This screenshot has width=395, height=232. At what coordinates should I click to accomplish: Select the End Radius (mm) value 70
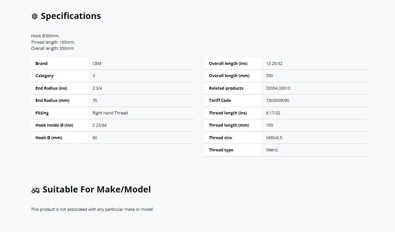tap(95, 100)
